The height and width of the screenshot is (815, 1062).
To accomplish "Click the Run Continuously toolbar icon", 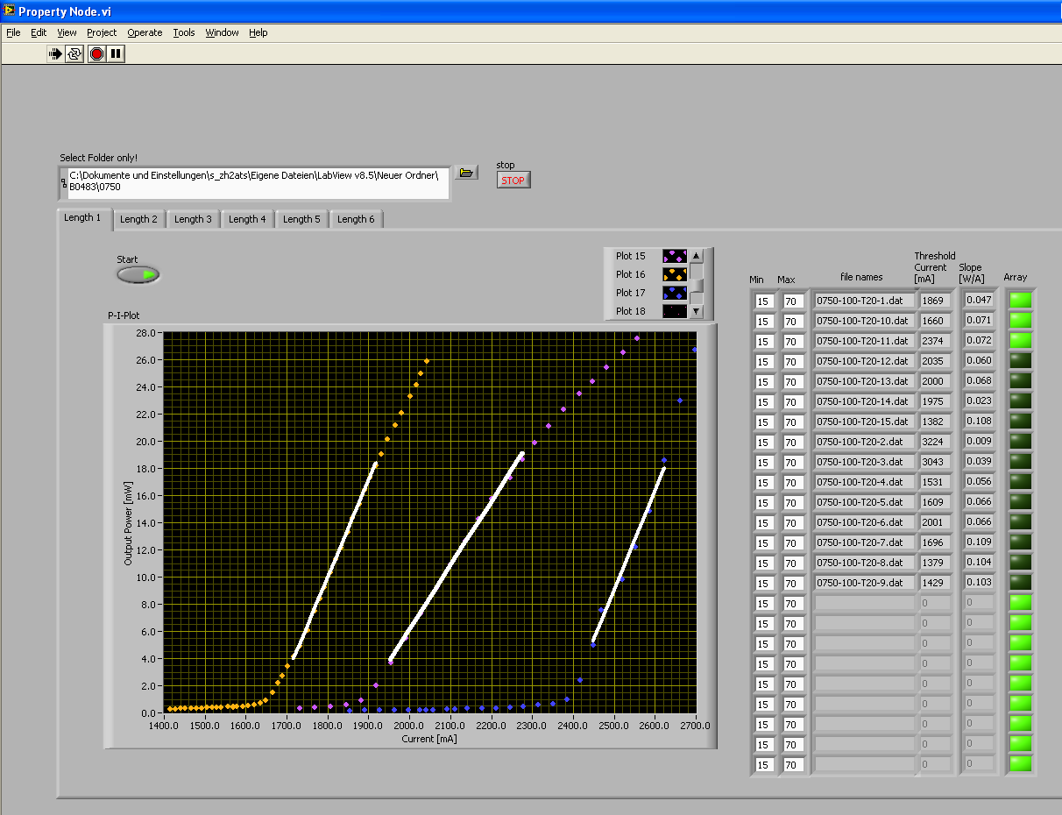I will pos(75,54).
